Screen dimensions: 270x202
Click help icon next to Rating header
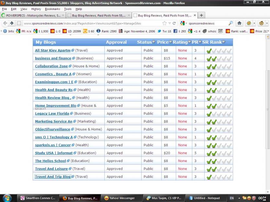(189, 41)
